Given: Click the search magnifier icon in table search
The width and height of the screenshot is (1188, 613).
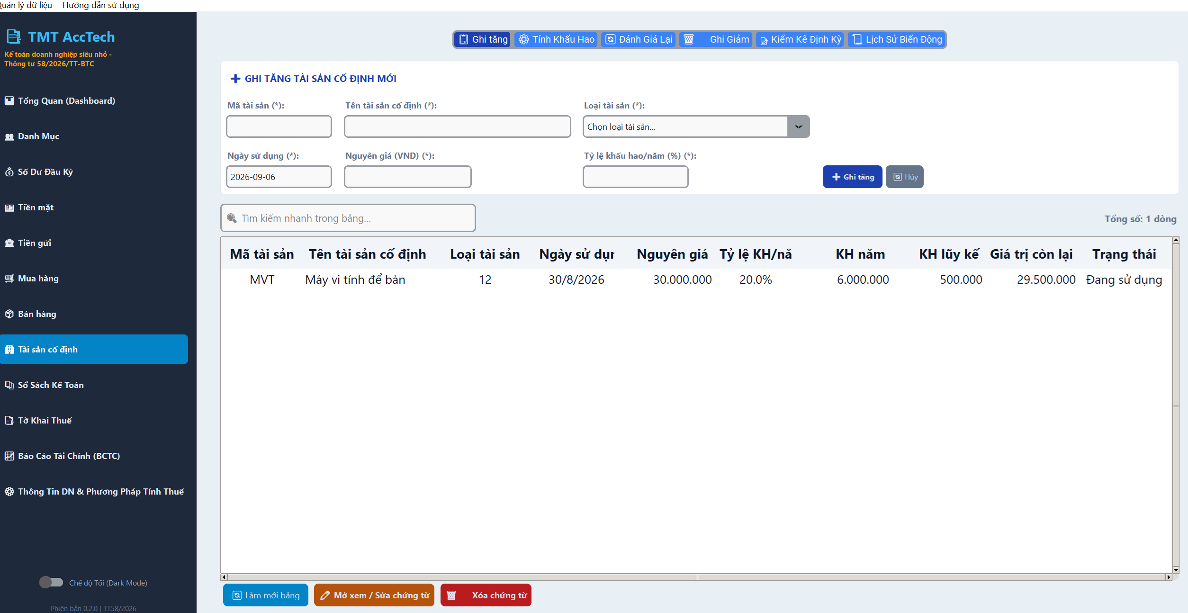Looking at the screenshot, I should [232, 218].
